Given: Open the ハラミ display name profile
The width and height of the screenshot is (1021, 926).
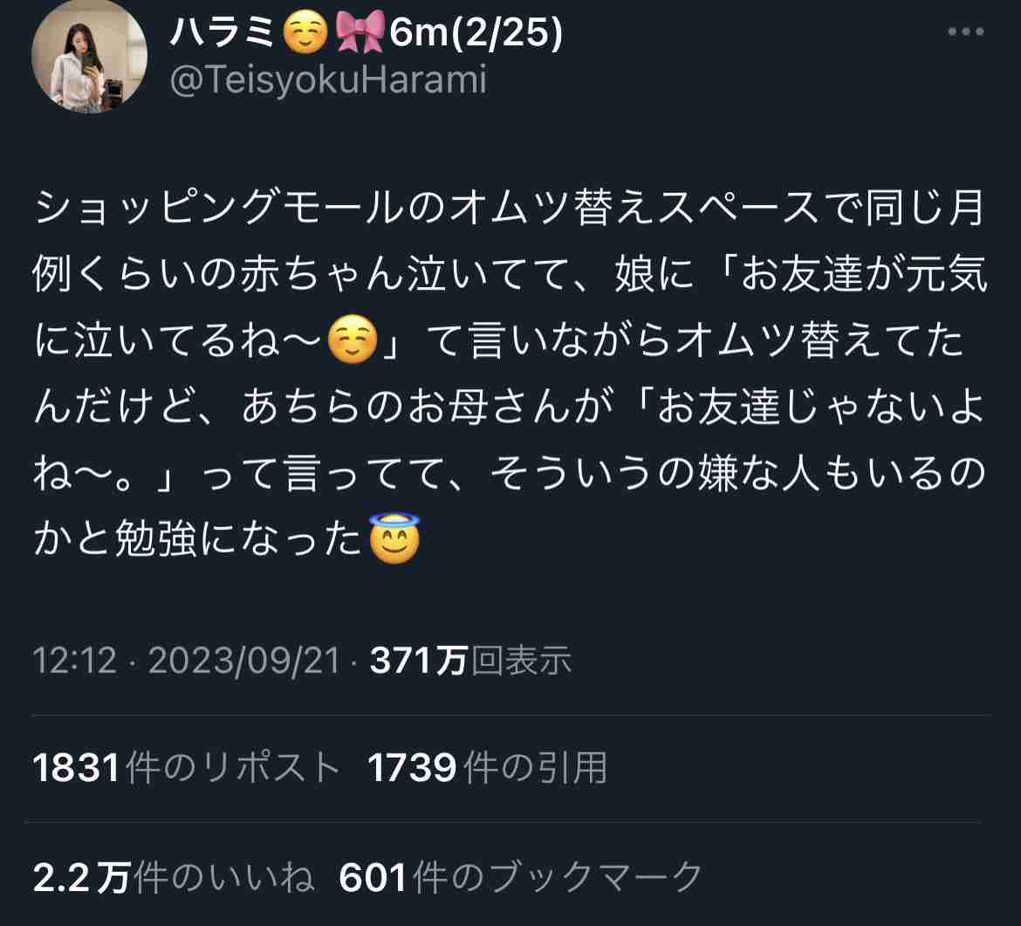Looking at the screenshot, I should 222,31.
